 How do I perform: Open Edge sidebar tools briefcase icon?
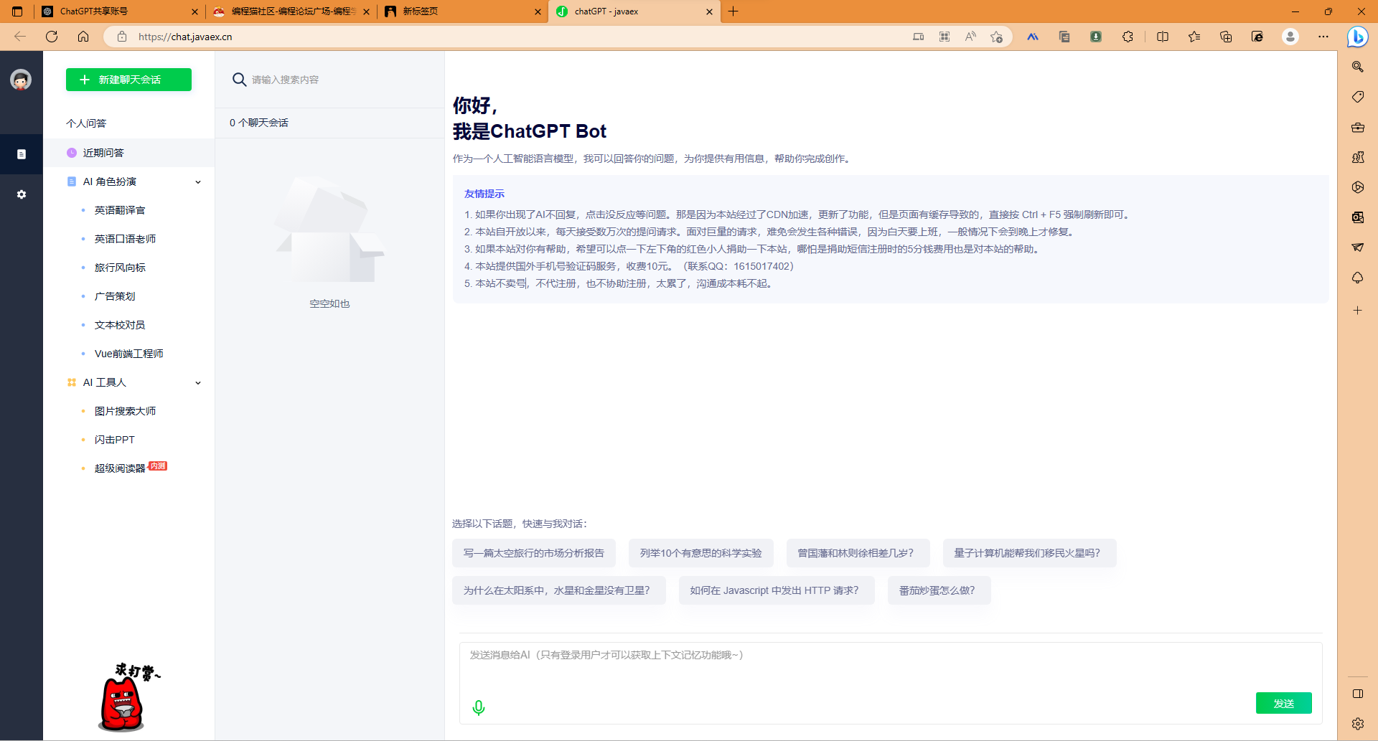click(1358, 127)
